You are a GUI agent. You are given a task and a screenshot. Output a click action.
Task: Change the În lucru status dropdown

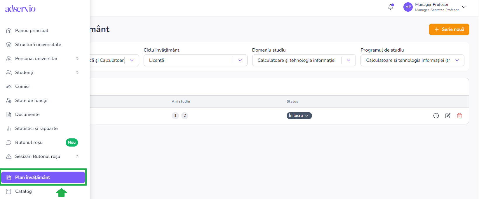(x=299, y=116)
